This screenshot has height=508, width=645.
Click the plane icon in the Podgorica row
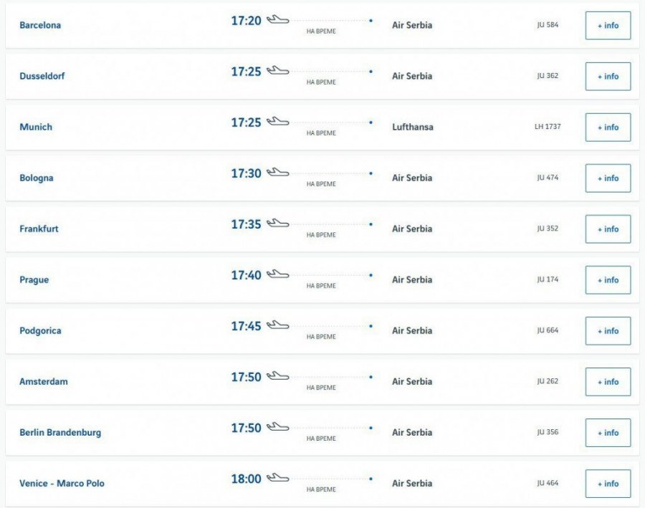click(277, 325)
